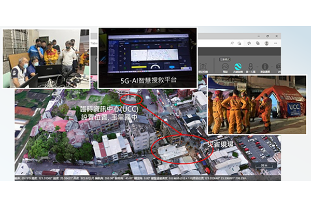Click the 20 m map scale bar
This screenshot has width=311, height=207.
(x=264, y=165)
